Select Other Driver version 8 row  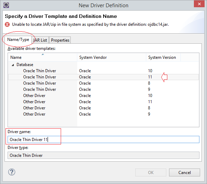[x=103, y=108]
